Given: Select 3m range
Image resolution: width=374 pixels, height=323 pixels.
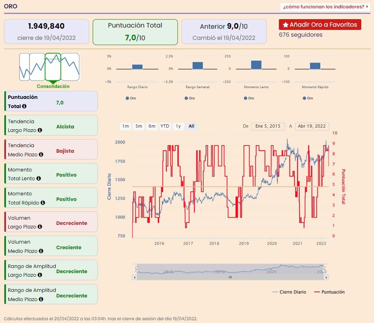Looking at the screenshot, I should tap(138, 126).
